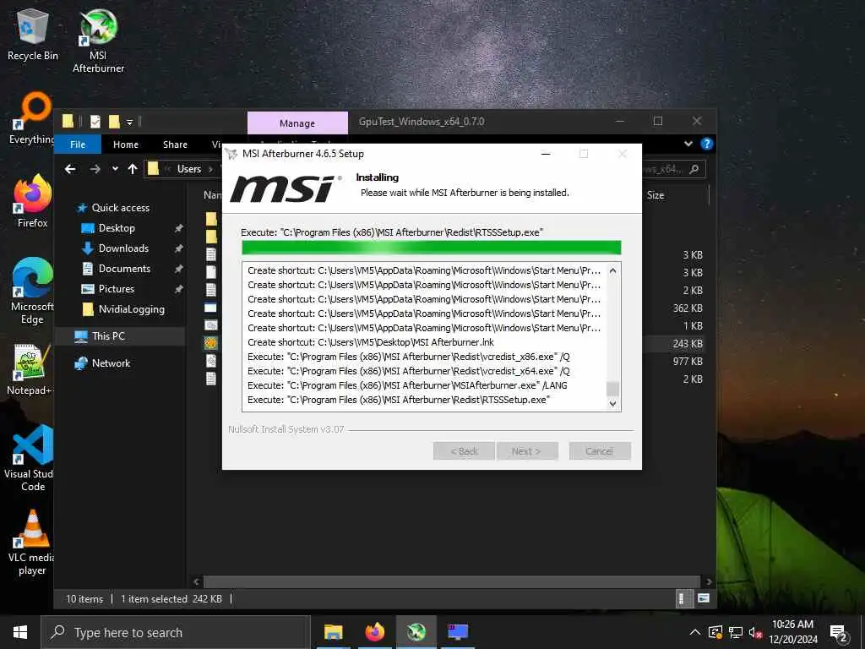This screenshot has width=865, height=649.
Task: Click the MSI Afterburner setup taskbar icon
Action: point(416,632)
